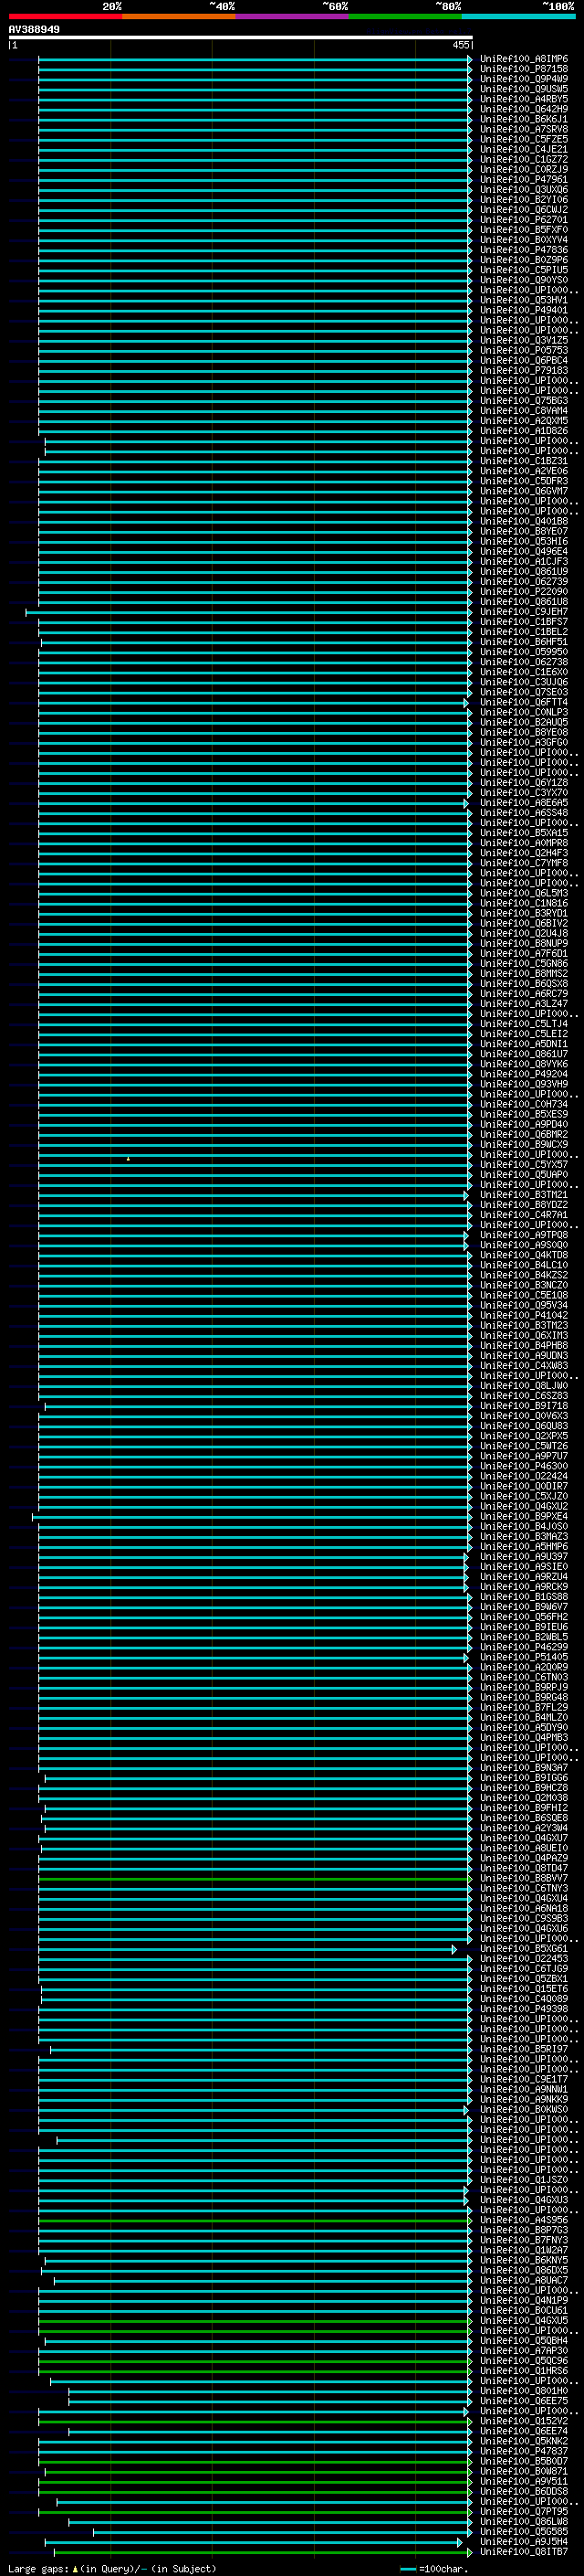Select the UniRef100_Q6CWJ2 label
Viewport: 584px width, 2576px height.
tap(524, 210)
